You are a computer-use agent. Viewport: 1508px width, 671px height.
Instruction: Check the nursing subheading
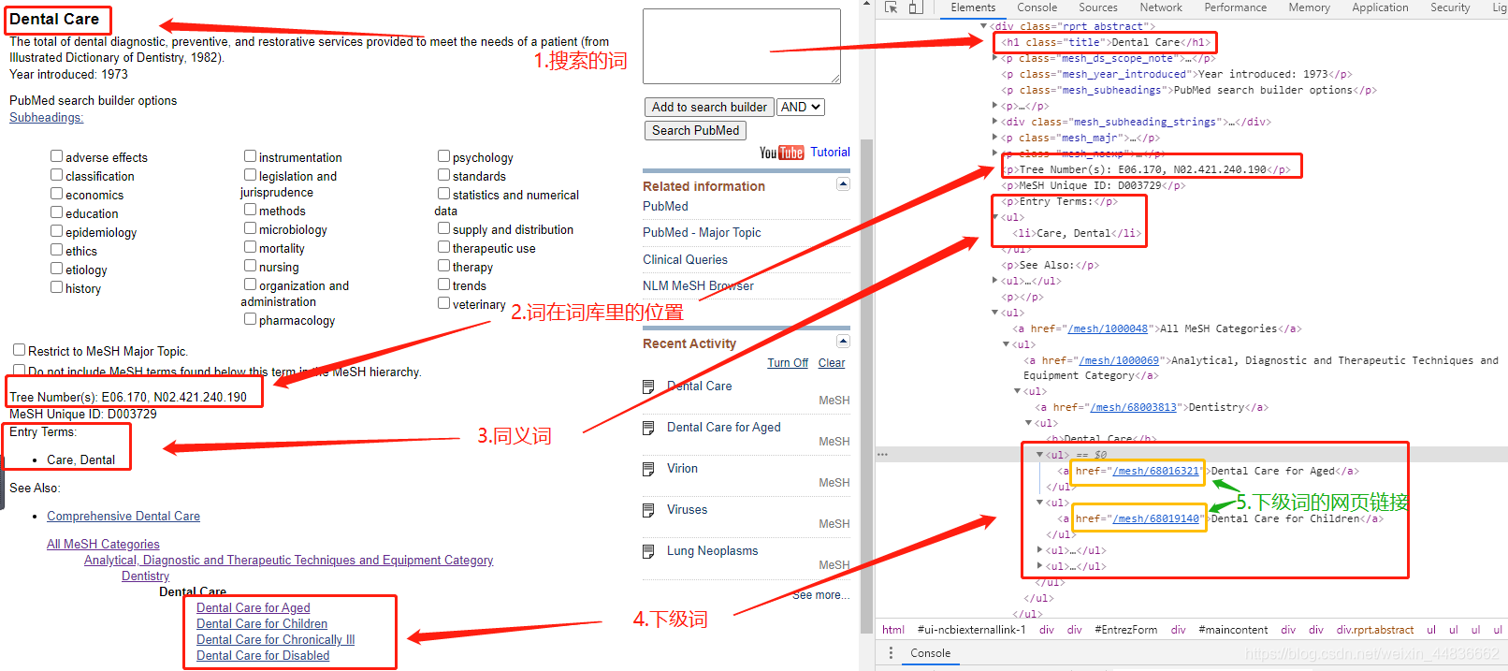tap(251, 266)
